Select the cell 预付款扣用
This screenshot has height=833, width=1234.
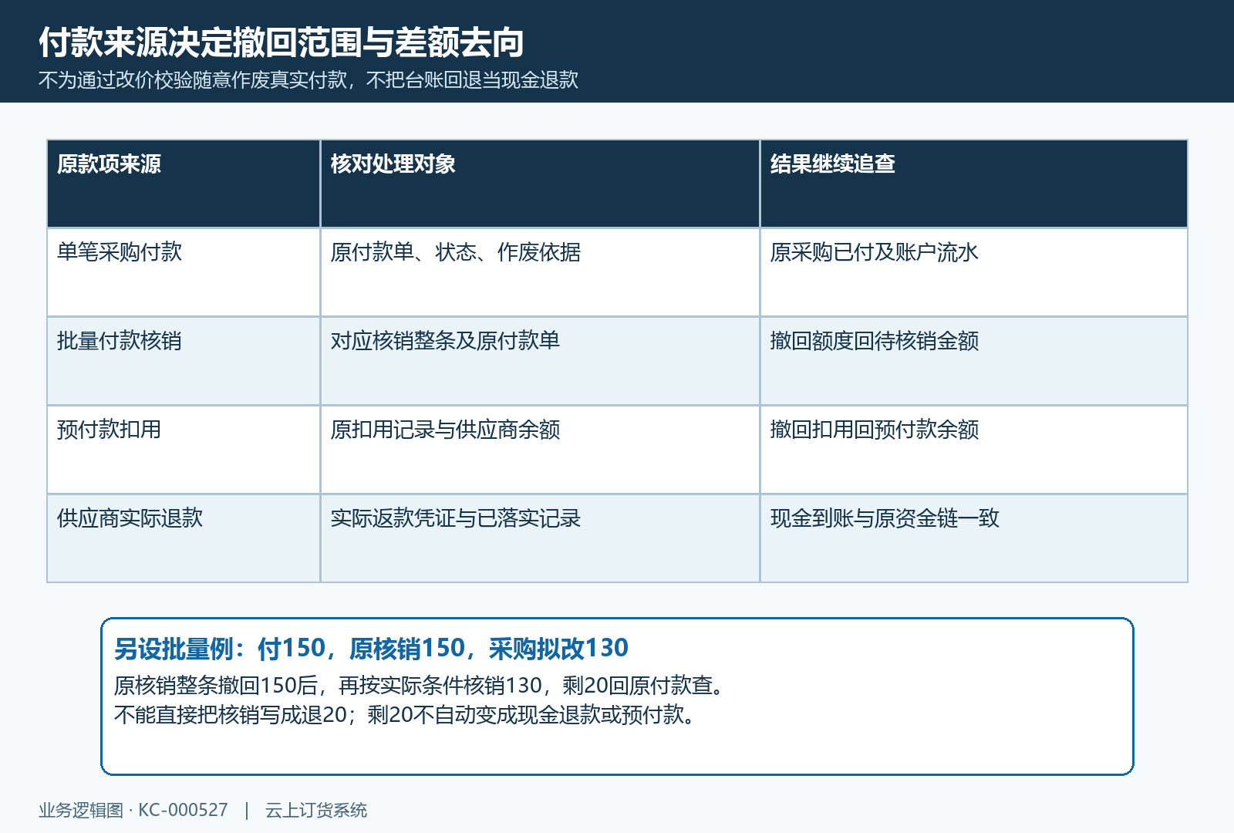[184, 450]
